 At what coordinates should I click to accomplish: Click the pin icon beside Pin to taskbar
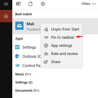tap(46, 37)
